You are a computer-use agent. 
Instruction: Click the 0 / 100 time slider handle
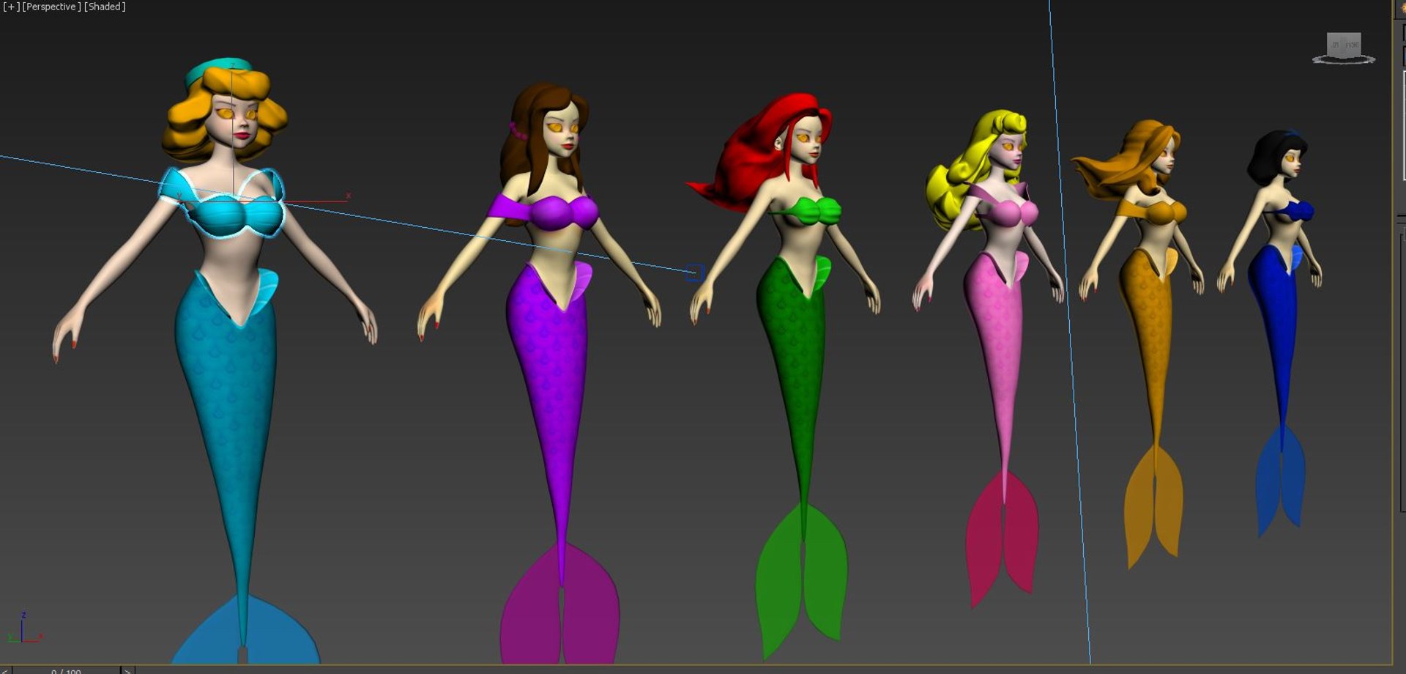[x=67, y=670]
